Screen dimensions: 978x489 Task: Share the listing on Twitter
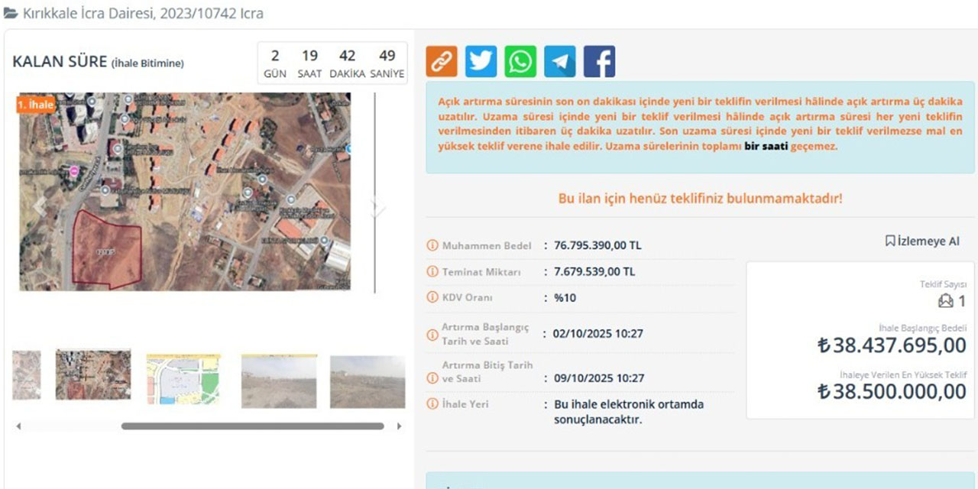(x=481, y=62)
